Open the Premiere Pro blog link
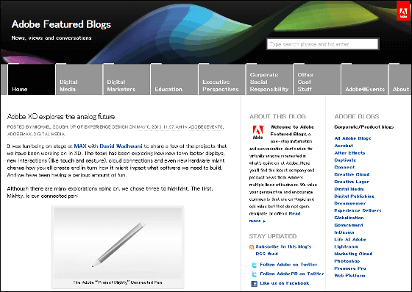 (x=350, y=268)
